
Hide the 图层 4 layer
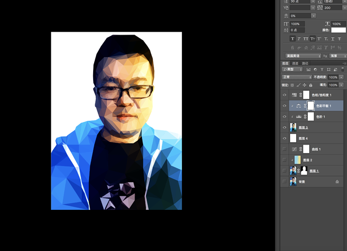(x=285, y=138)
